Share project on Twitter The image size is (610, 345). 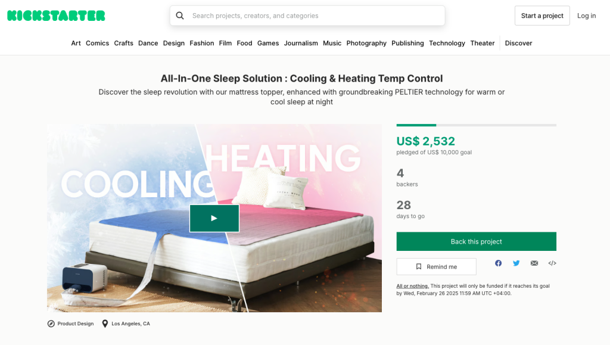point(516,263)
